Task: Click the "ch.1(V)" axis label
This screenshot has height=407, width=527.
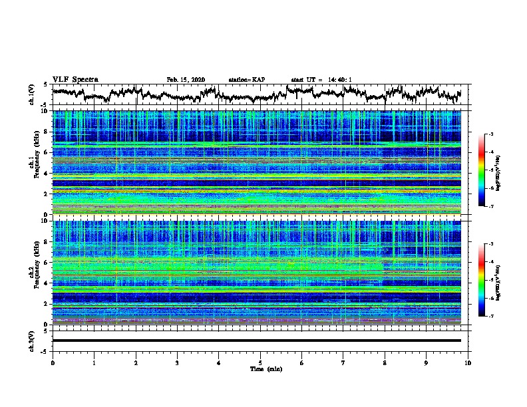Action: (x=32, y=94)
